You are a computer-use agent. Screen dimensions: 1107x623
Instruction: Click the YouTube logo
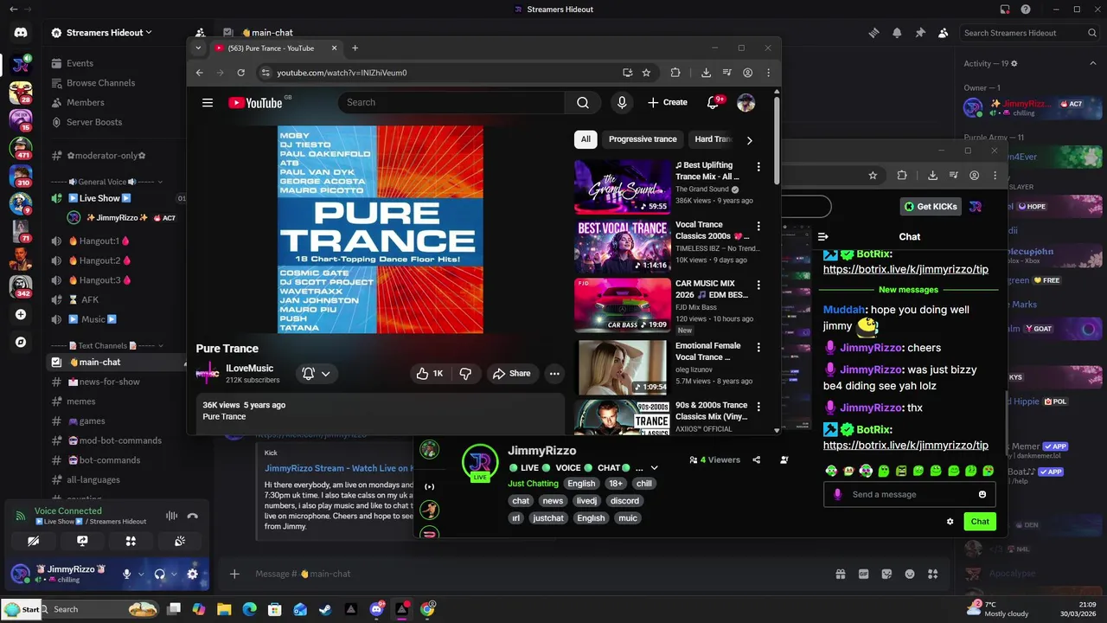coord(256,102)
